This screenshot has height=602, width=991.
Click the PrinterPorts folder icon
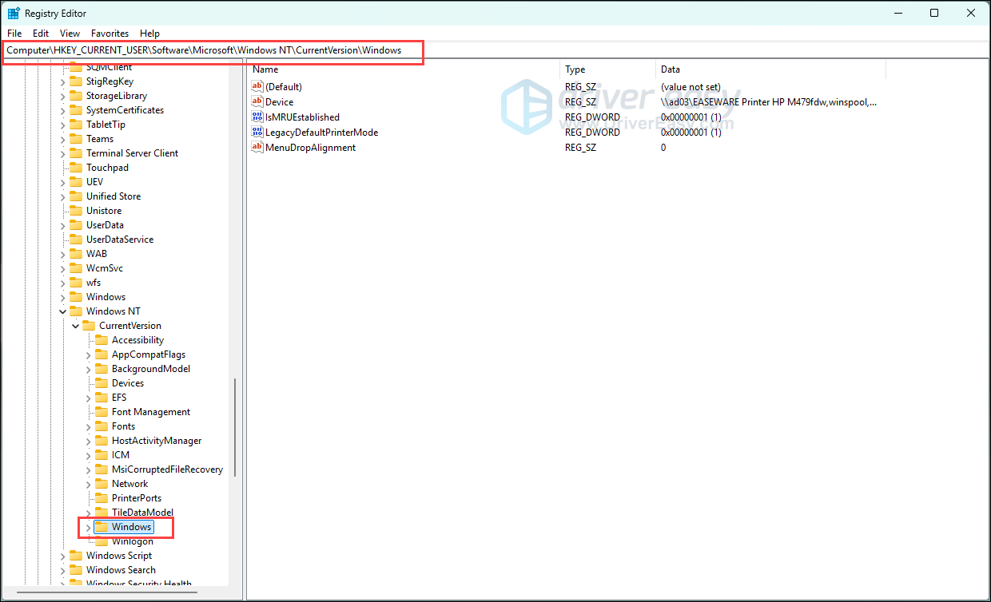(x=101, y=498)
